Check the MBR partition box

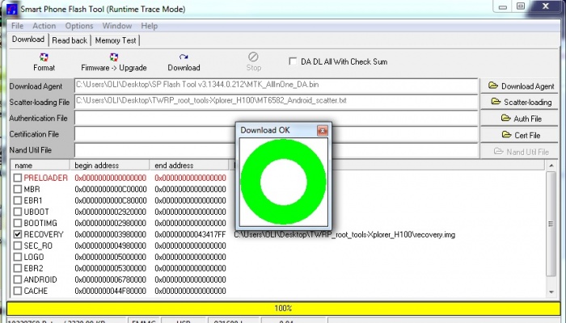click(17, 189)
